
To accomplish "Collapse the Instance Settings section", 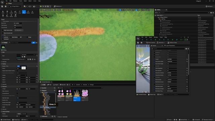I will (x=1, y=112).
